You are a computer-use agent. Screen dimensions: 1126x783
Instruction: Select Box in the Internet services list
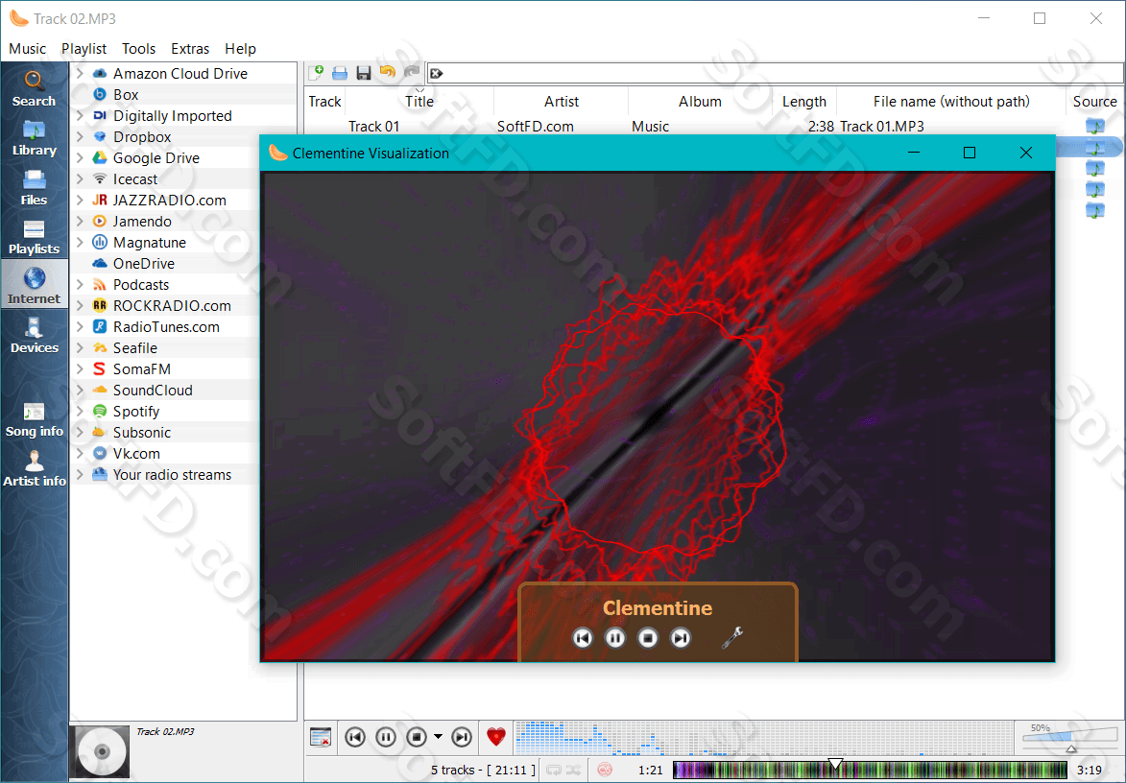(126, 95)
